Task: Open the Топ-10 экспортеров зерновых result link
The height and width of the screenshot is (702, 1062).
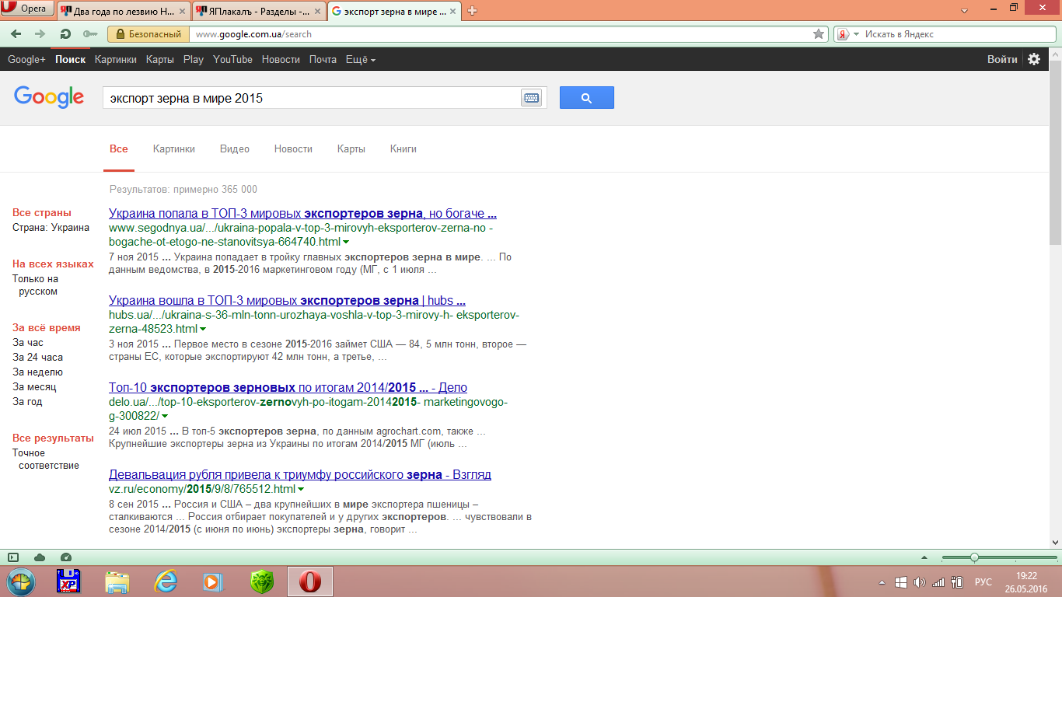Action: (x=288, y=387)
